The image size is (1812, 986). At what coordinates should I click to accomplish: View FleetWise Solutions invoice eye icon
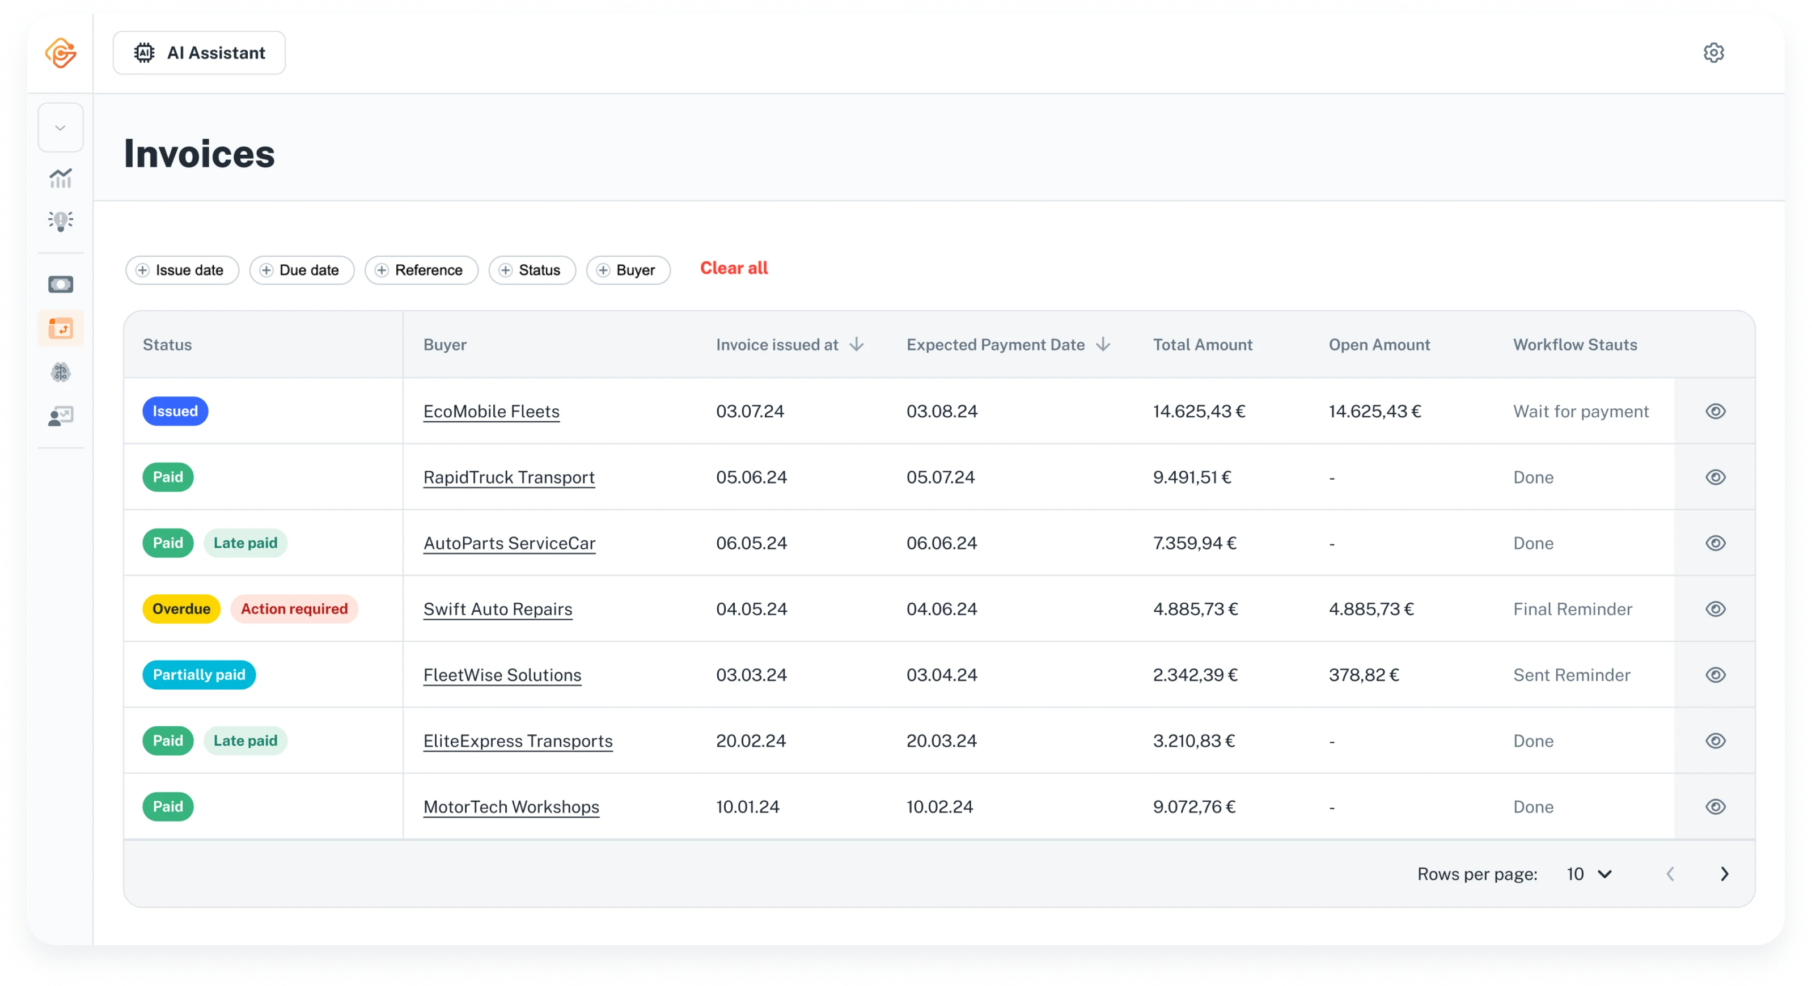click(1716, 675)
